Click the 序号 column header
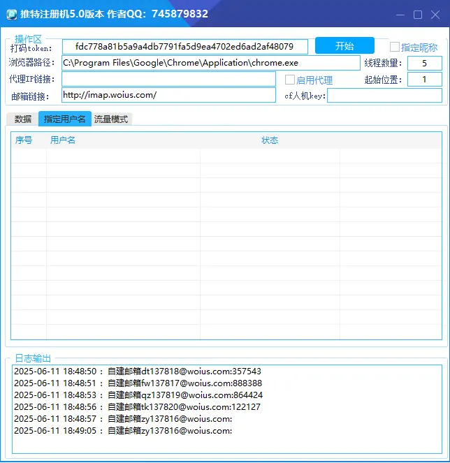450x463 pixels. click(x=24, y=140)
